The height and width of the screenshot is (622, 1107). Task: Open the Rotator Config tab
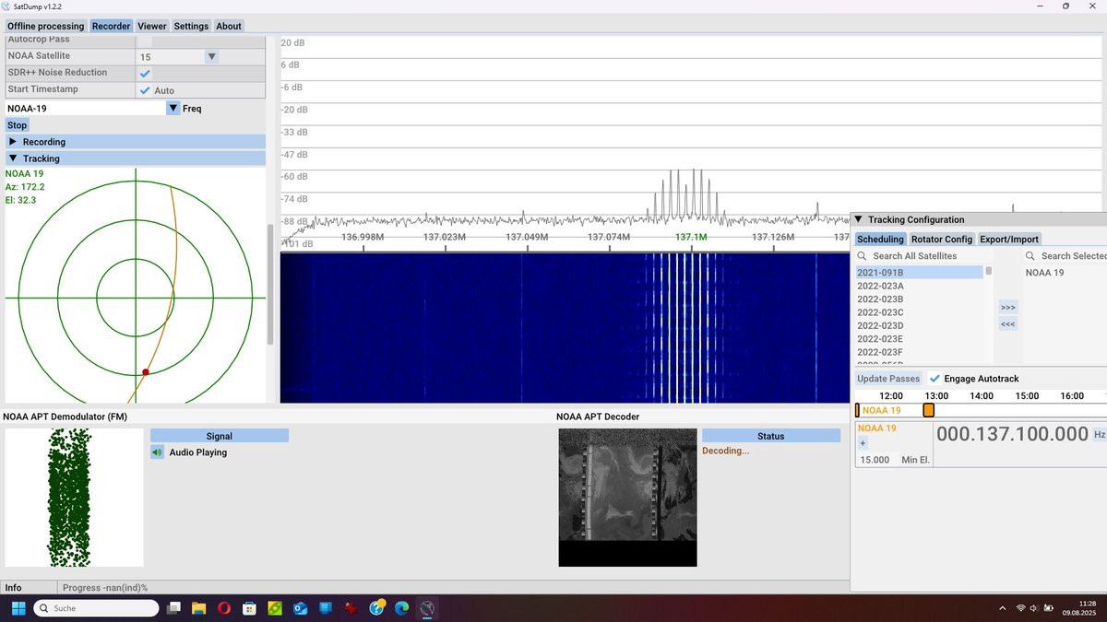(x=941, y=239)
